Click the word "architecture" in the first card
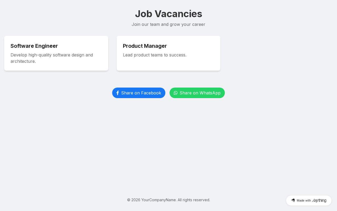This screenshot has height=211, width=337. coord(23,61)
